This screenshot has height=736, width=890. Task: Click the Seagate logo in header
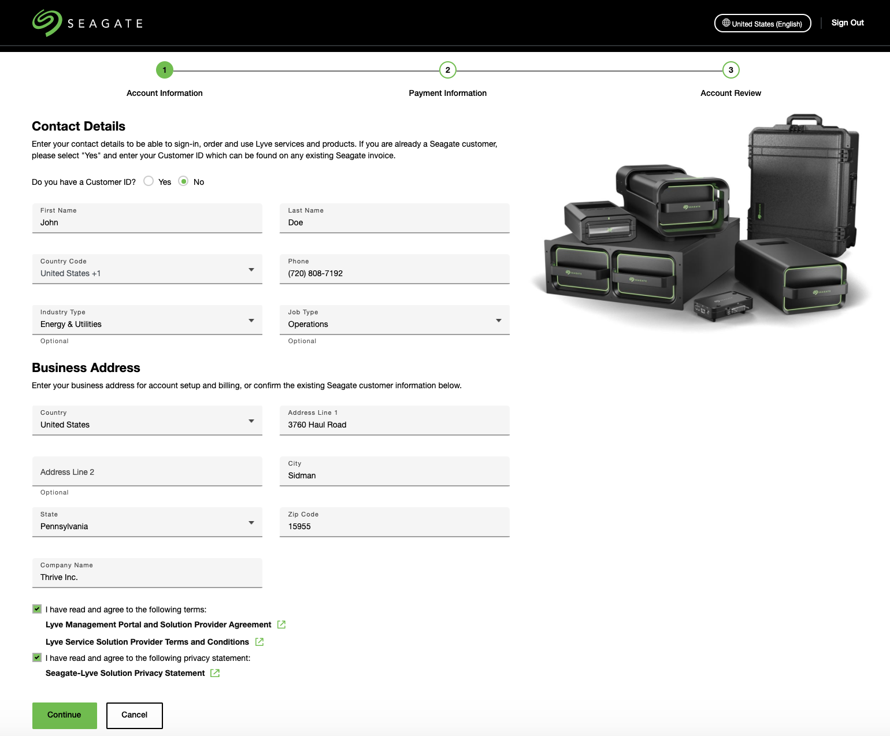click(87, 23)
